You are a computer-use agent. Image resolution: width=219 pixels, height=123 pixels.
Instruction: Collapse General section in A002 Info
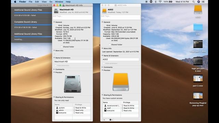click(102, 22)
